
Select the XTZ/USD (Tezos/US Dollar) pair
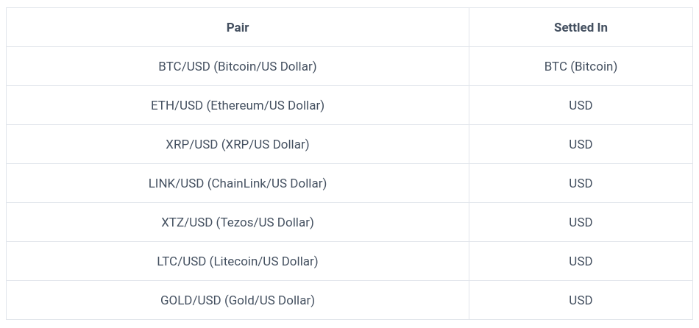coord(238,222)
